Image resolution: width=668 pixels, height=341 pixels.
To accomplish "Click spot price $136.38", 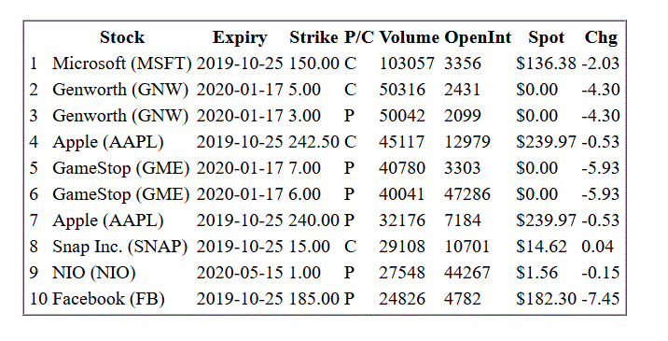I will click(546, 64).
